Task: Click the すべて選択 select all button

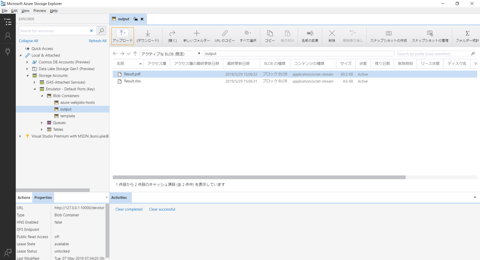Action: pyautogui.click(x=248, y=36)
